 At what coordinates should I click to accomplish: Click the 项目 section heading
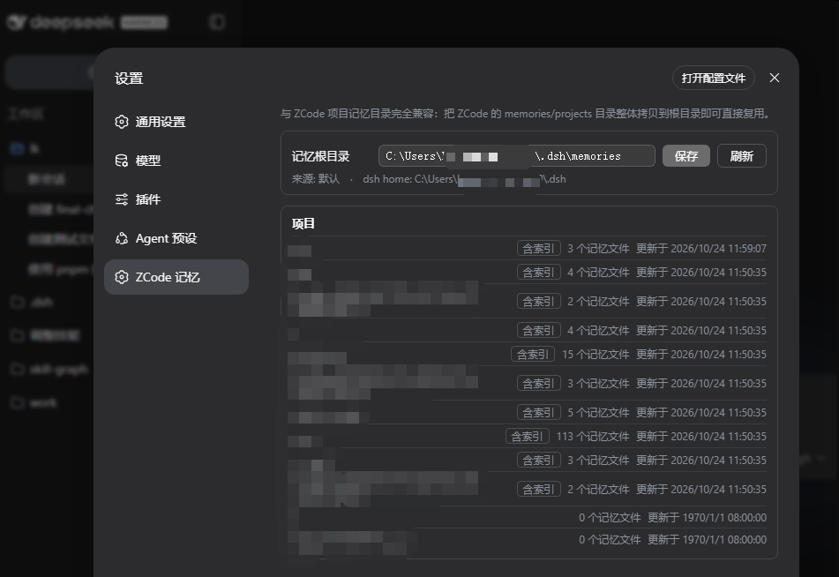[303, 224]
